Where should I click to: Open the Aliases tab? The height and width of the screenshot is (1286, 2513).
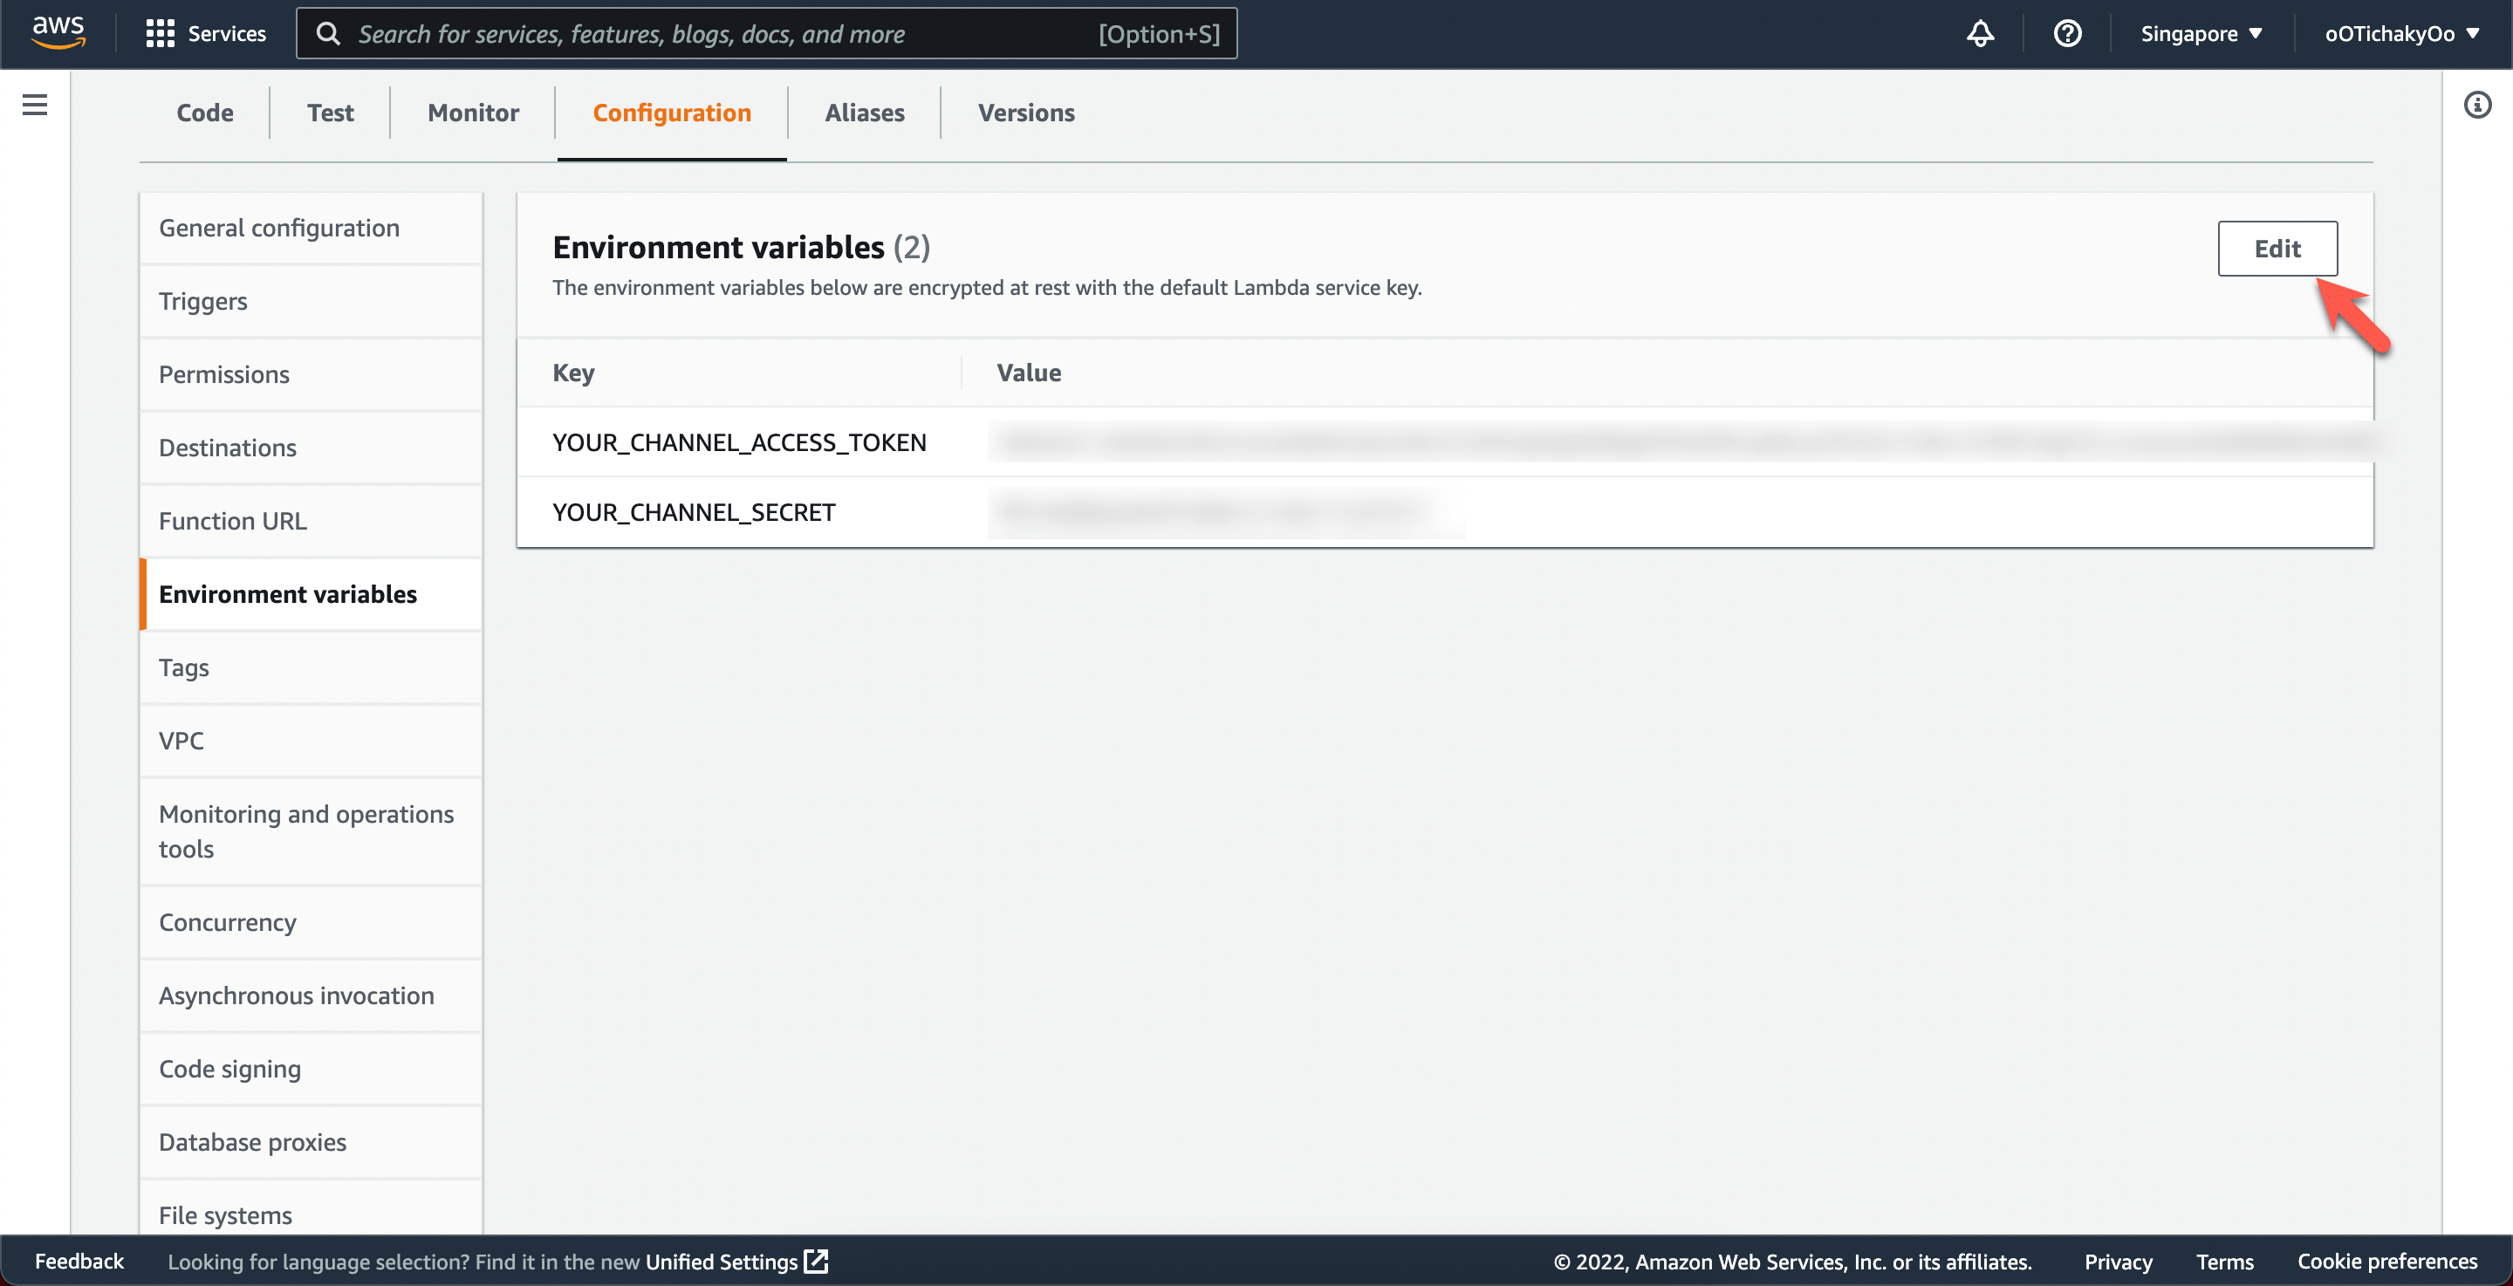pos(863,113)
